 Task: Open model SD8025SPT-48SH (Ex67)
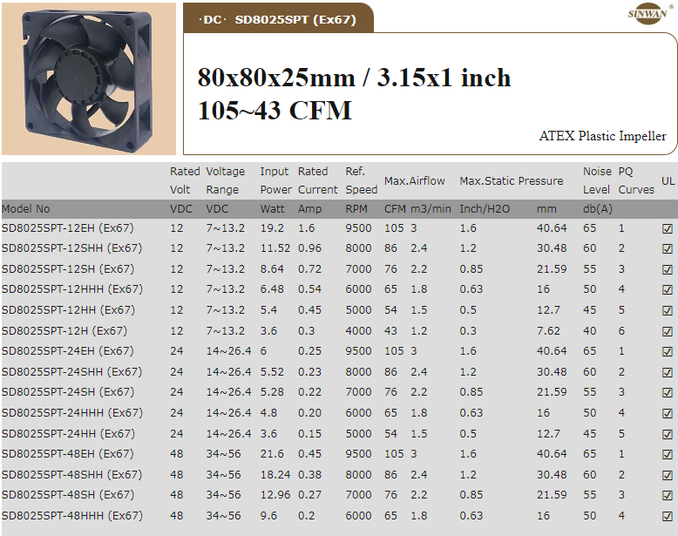[x=67, y=495]
